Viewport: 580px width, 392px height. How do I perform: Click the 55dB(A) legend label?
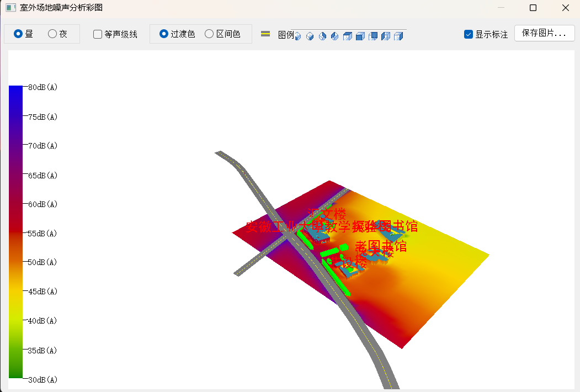pos(42,234)
